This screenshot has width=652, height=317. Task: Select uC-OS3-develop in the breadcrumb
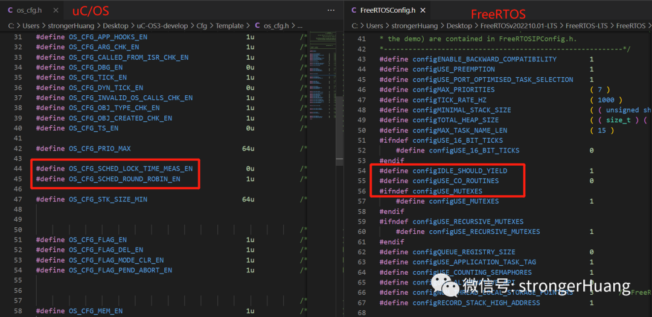click(162, 26)
